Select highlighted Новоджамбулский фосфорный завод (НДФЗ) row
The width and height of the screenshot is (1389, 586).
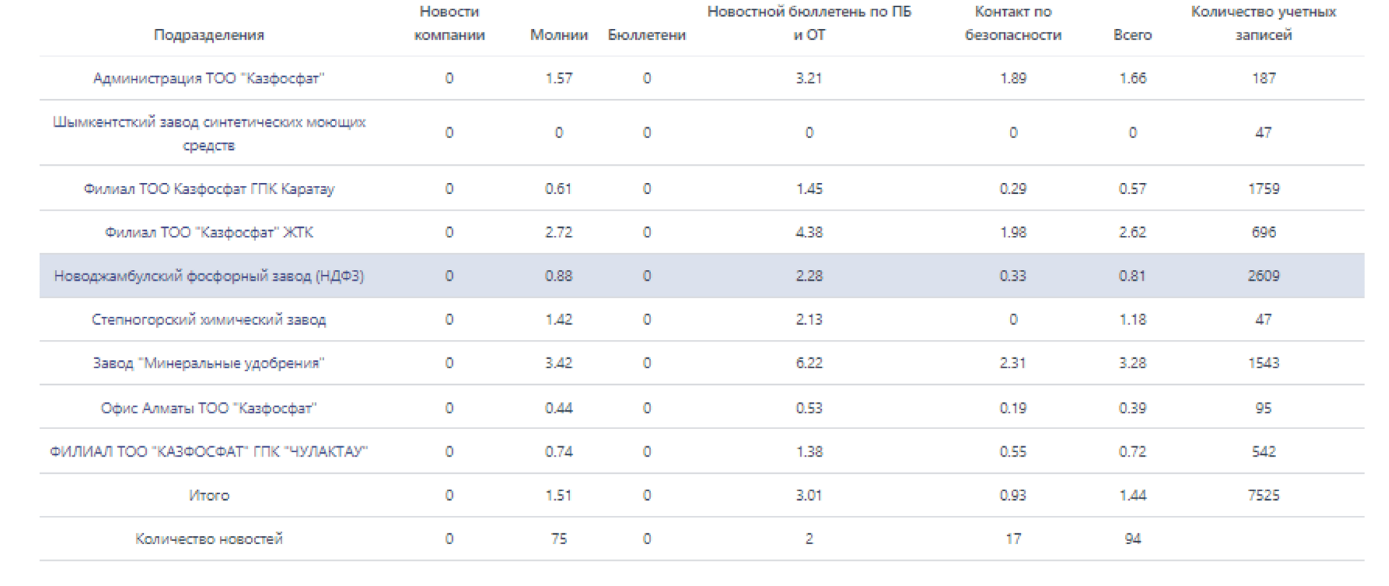(x=208, y=276)
